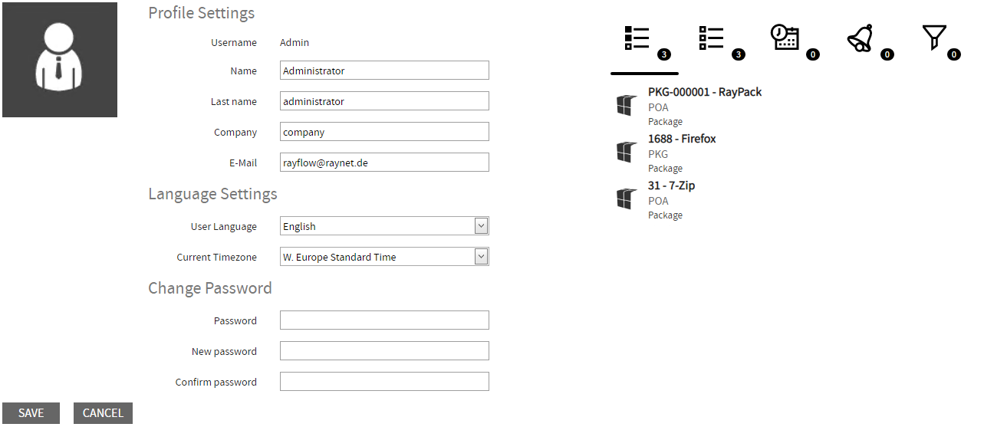The width and height of the screenshot is (984, 427).
Task: Open the funnel filter tab
Action: pyautogui.click(x=933, y=38)
